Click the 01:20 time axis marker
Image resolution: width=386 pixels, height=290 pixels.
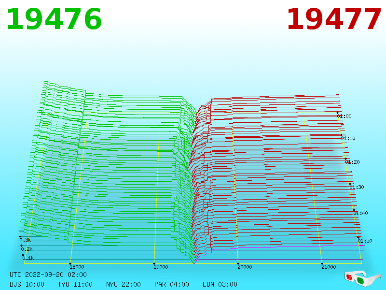pos(352,162)
